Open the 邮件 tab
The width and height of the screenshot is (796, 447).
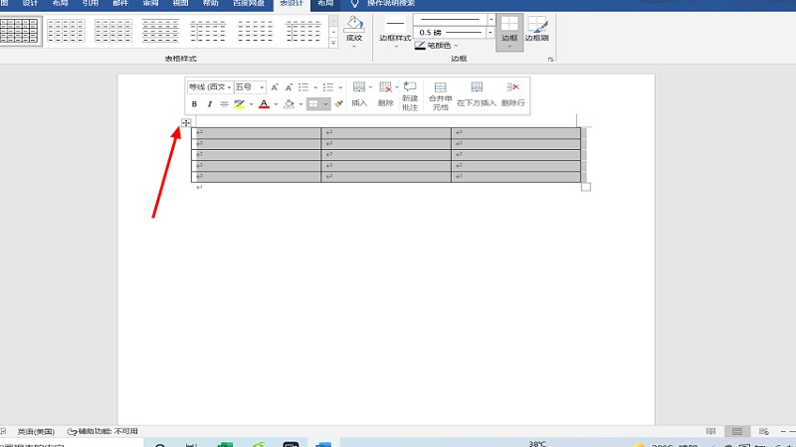[120, 4]
